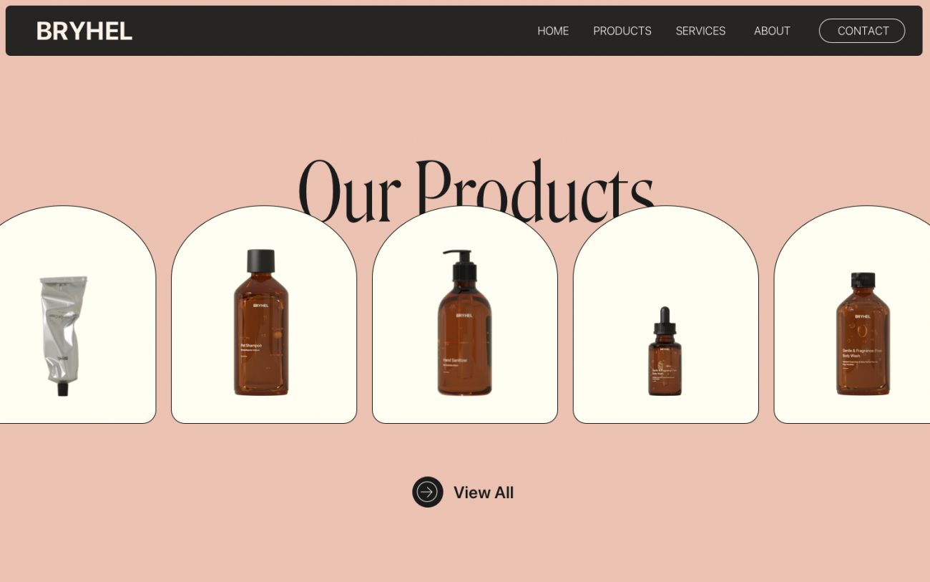Open the Hand Sanitizer product card

[x=465, y=314]
